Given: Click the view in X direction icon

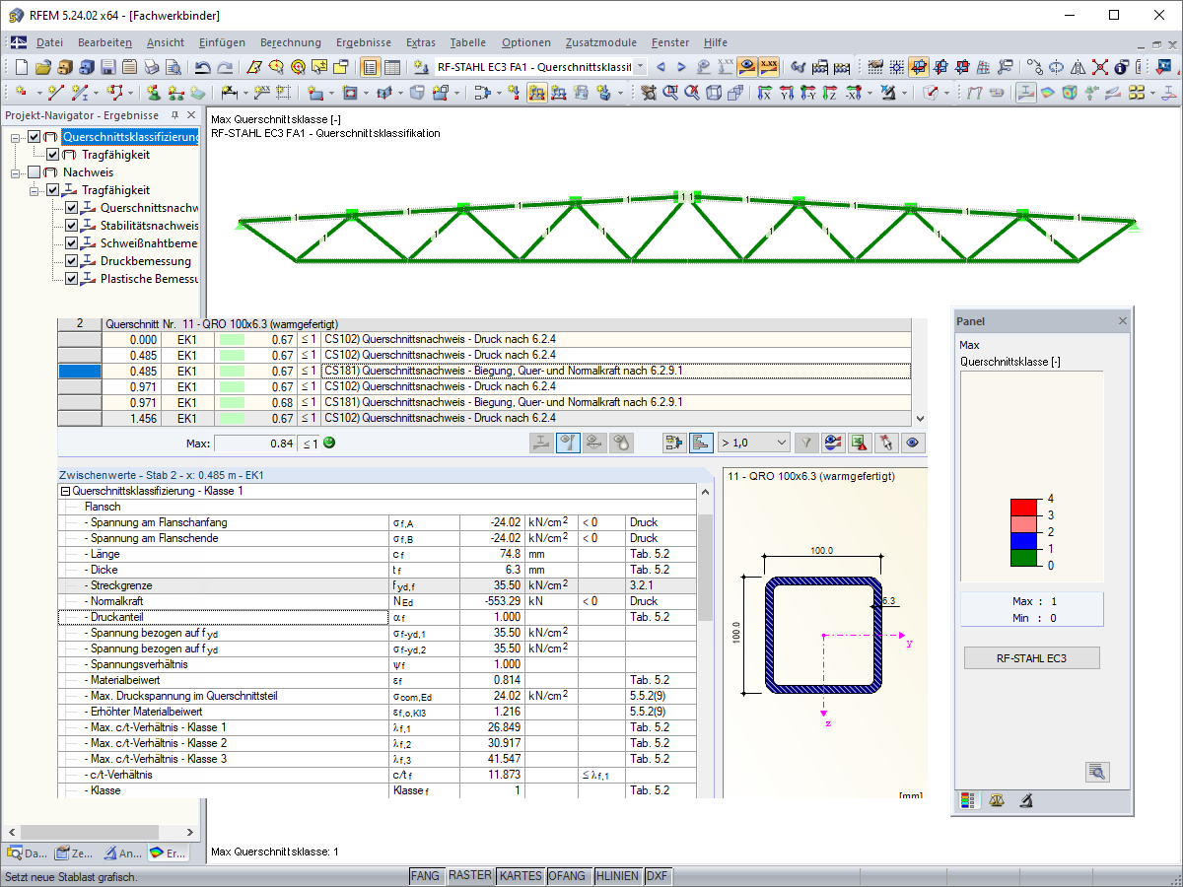Looking at the screenshot, I should pyautogui.click(x=764, y=93).
